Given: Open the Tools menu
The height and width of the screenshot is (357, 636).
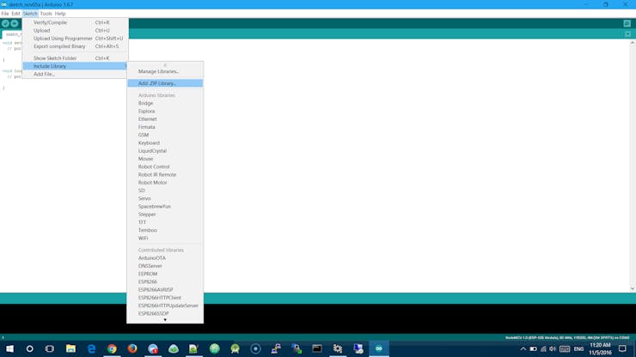Looking at the screenshot, I should coord(46,14).
